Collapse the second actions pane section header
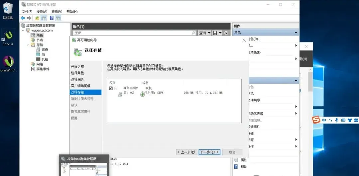The width and height of the screenshot is (359, 176). (296, 81)
